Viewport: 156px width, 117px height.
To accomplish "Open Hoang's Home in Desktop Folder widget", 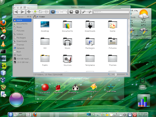I will pos(75,89).
